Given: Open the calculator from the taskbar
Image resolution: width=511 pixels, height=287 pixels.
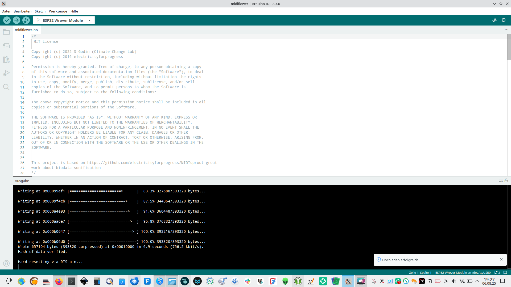Looking at the screenshot, I should [x=97, y=281].
